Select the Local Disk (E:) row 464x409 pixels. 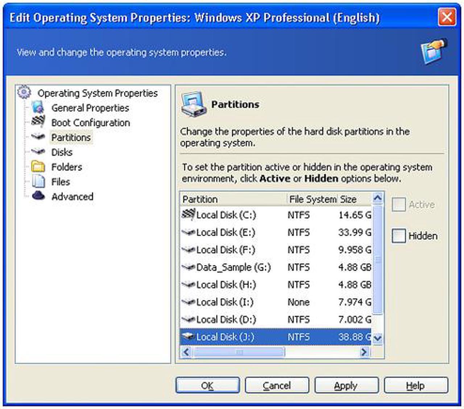pos(276,232)
